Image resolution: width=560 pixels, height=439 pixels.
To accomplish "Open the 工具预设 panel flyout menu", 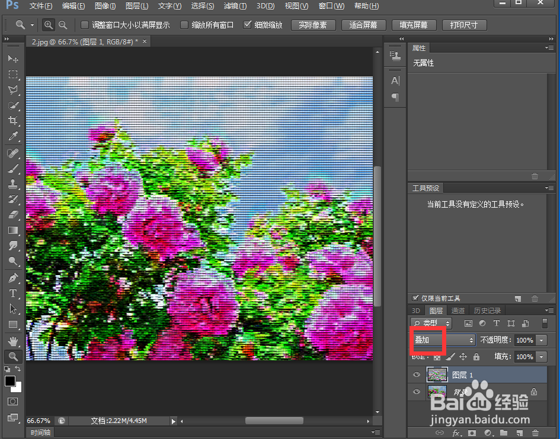I will pyautogui.click(x=549, y=188).
